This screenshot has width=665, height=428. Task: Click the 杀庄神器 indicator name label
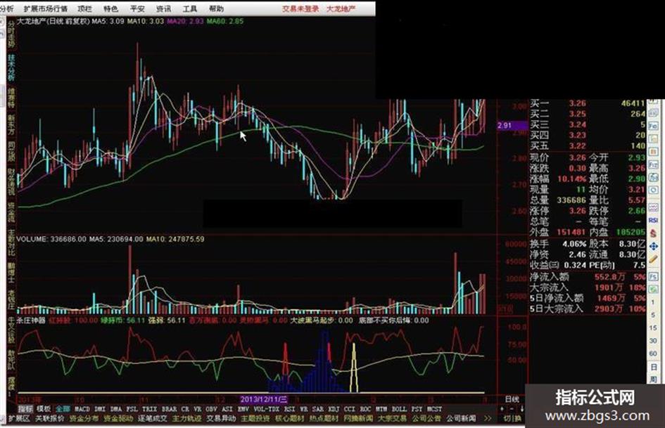point(31,320)
